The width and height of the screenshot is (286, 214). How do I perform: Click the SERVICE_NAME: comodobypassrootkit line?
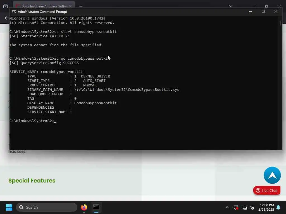point(46,72)
